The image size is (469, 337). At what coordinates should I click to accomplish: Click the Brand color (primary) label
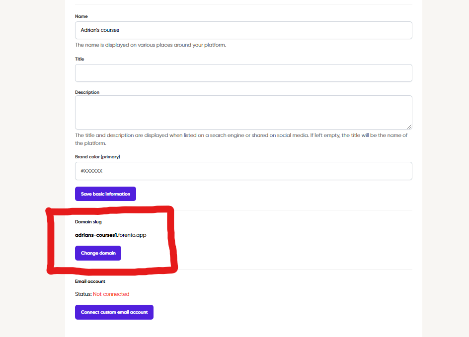(97, 157)
